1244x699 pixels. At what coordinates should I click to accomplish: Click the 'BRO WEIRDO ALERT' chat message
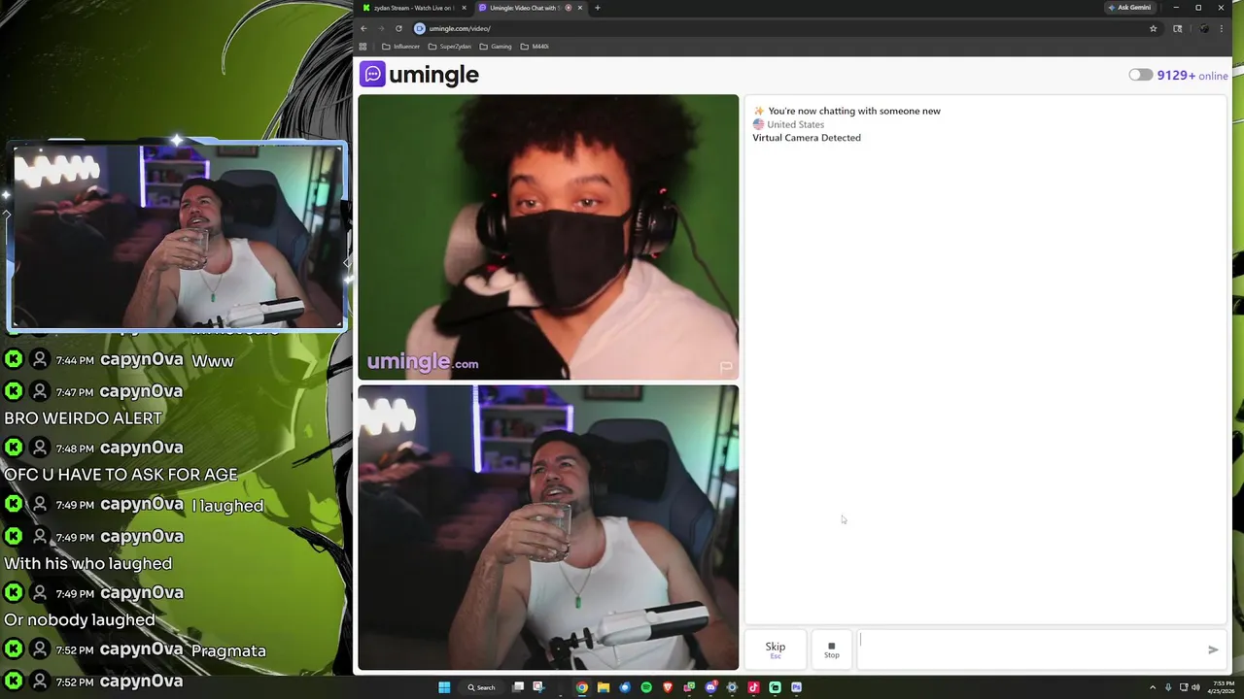click(x=83, y=418)
